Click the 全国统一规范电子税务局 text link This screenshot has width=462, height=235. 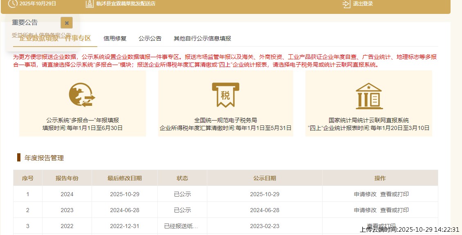(225, 120)
